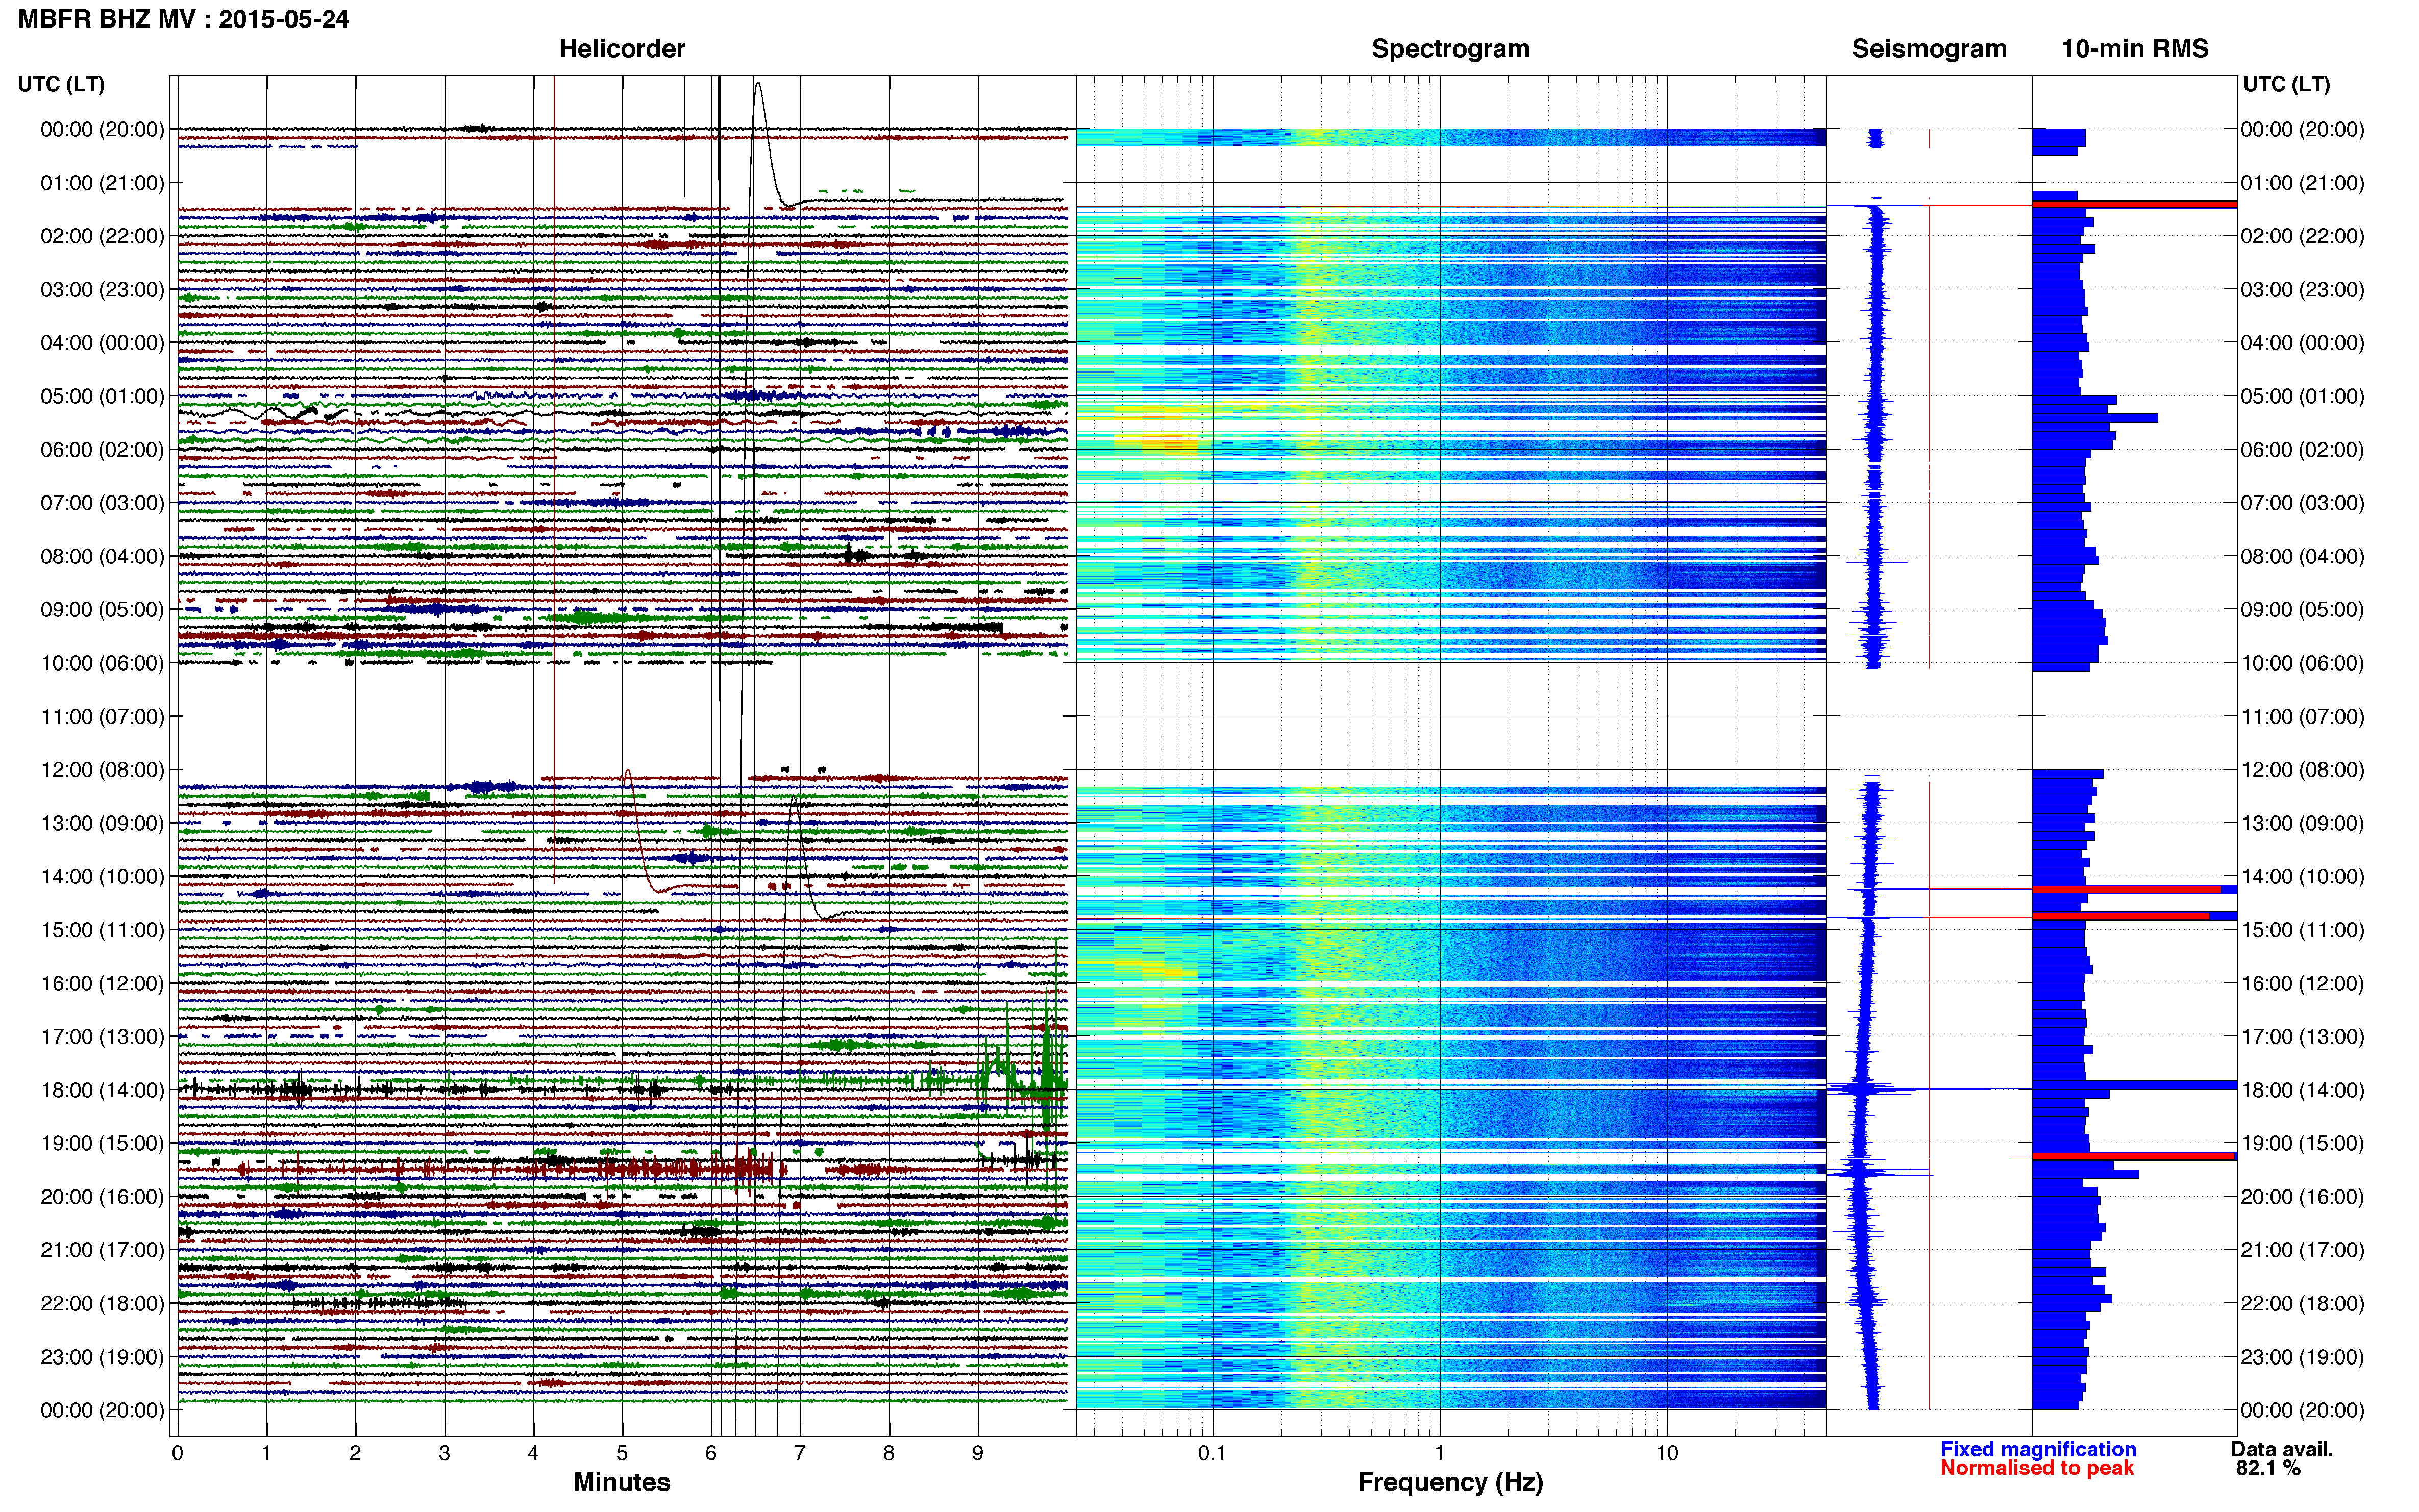This screenshot has height=1512, width=2419.
Task: Click the helicorder minute tick '9'
Action: (x=978, y=1453)
